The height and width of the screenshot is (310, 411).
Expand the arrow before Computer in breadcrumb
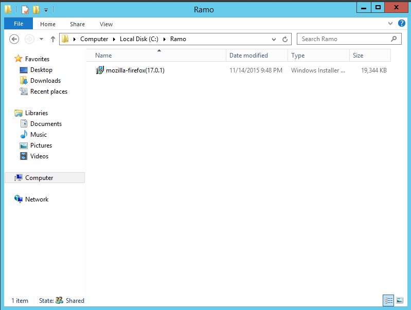(x=75, y=39)
